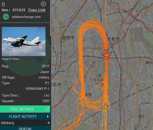Select the orange aircraft icon on map

coord(107,54)
